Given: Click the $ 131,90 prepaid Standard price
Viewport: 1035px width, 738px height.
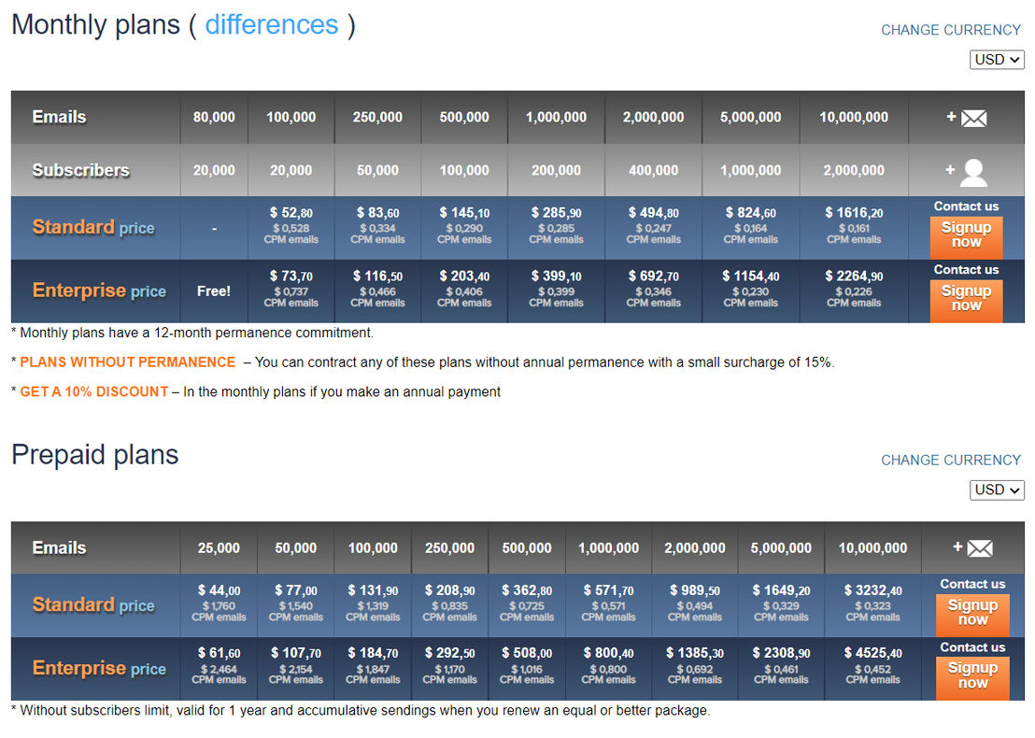Looking at the screenshot, I should tap(373, 590).
